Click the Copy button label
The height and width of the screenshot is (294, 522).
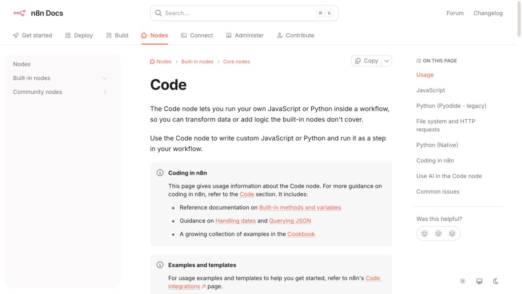(x=371, y=61)
